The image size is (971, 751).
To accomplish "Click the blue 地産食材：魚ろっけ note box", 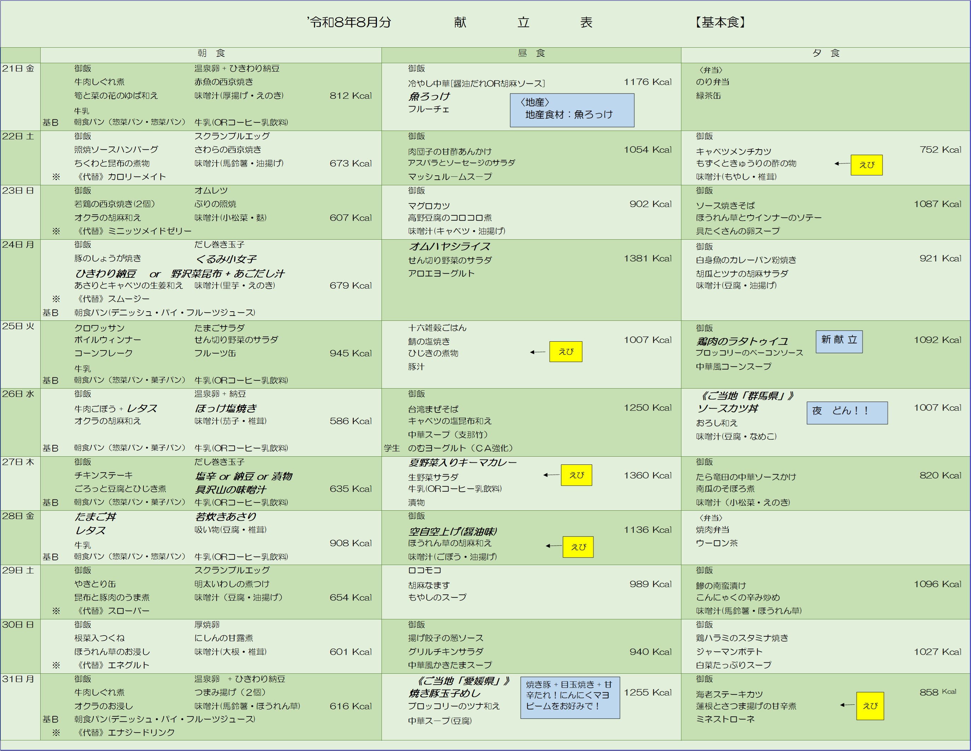I will coord(572,110).
